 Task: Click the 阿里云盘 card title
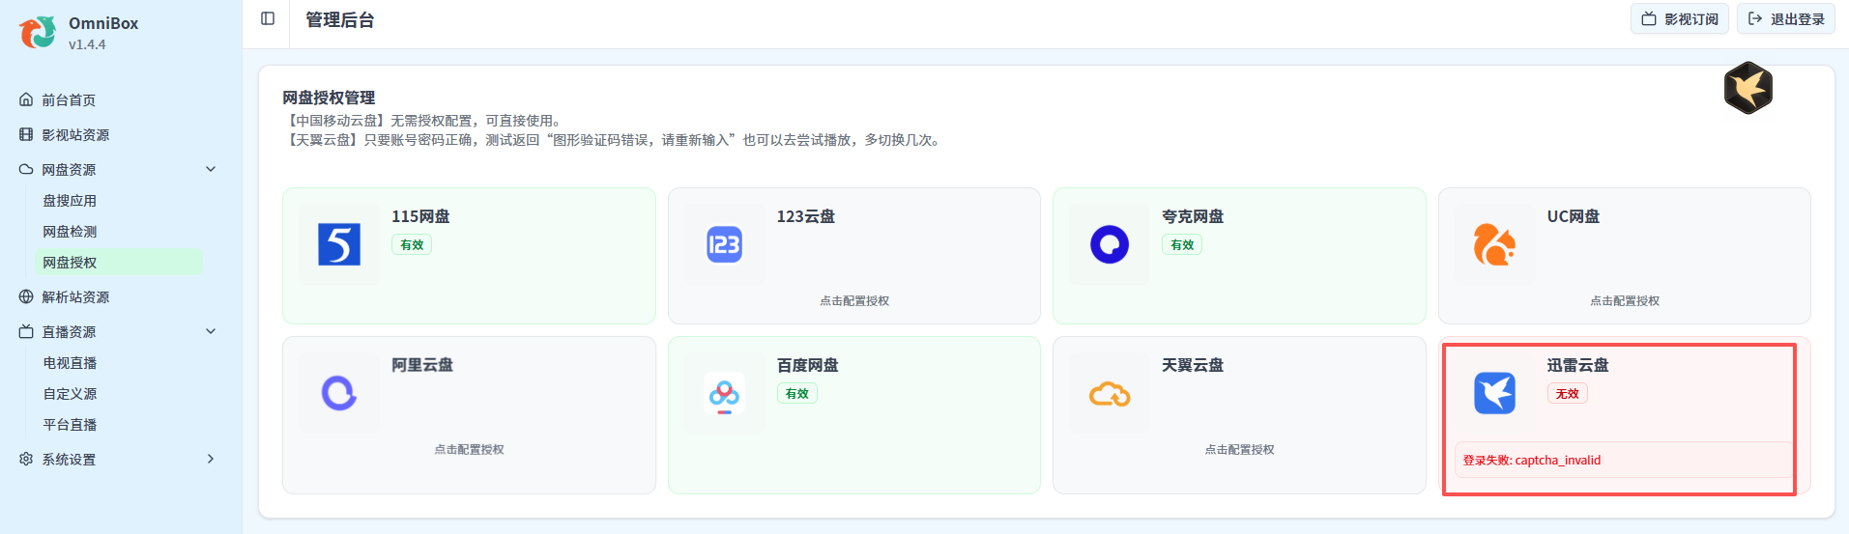point(422,365)
